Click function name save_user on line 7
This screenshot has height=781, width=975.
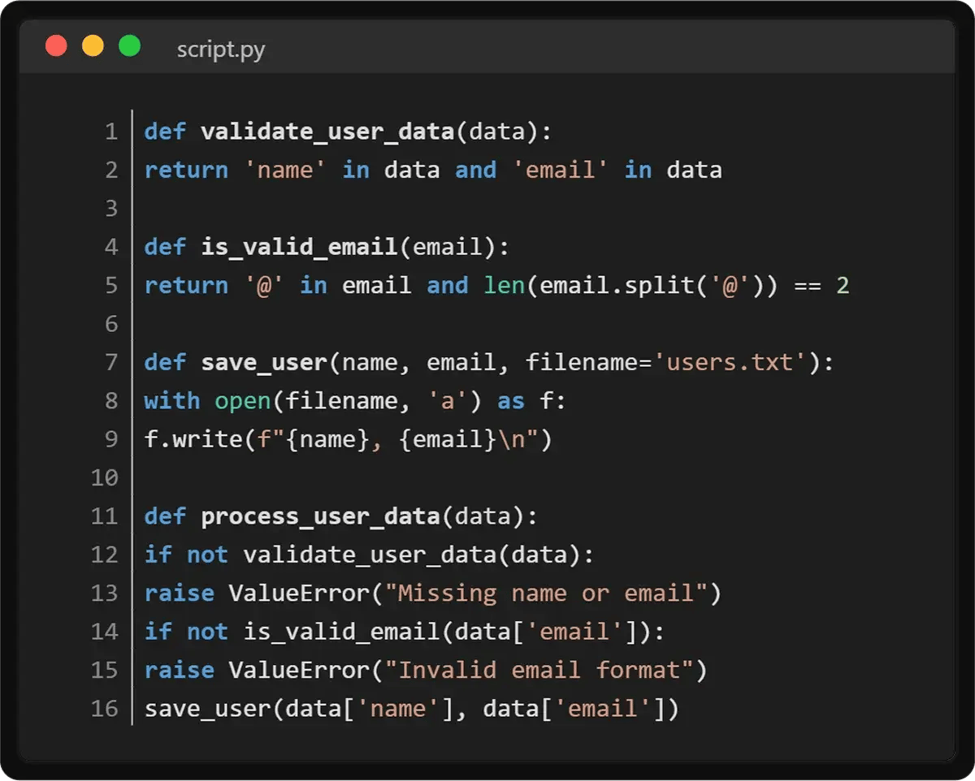pos(264,362)
